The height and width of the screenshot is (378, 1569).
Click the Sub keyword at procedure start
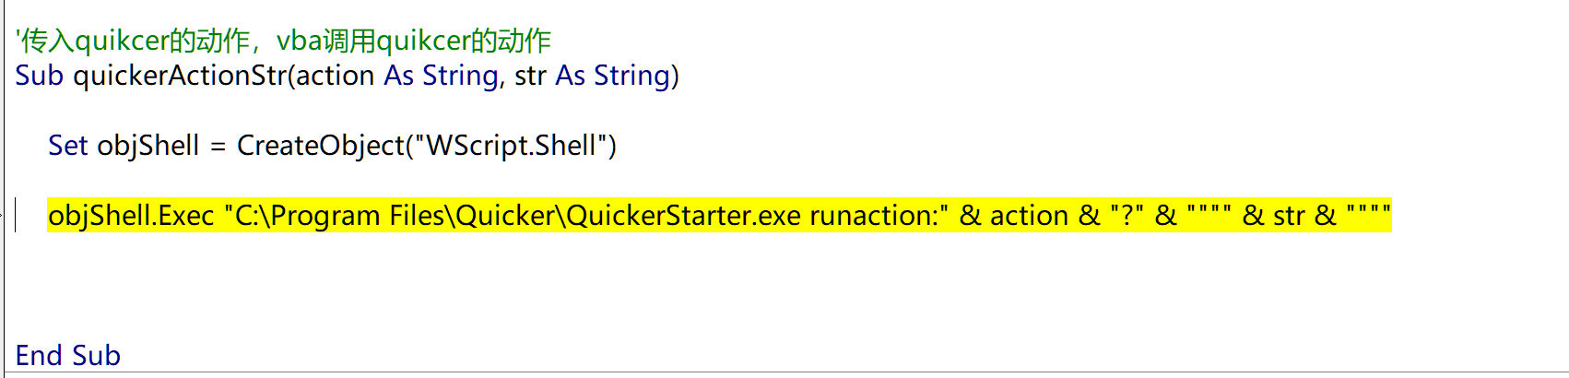pyautogui.click(x=39, y=76)
